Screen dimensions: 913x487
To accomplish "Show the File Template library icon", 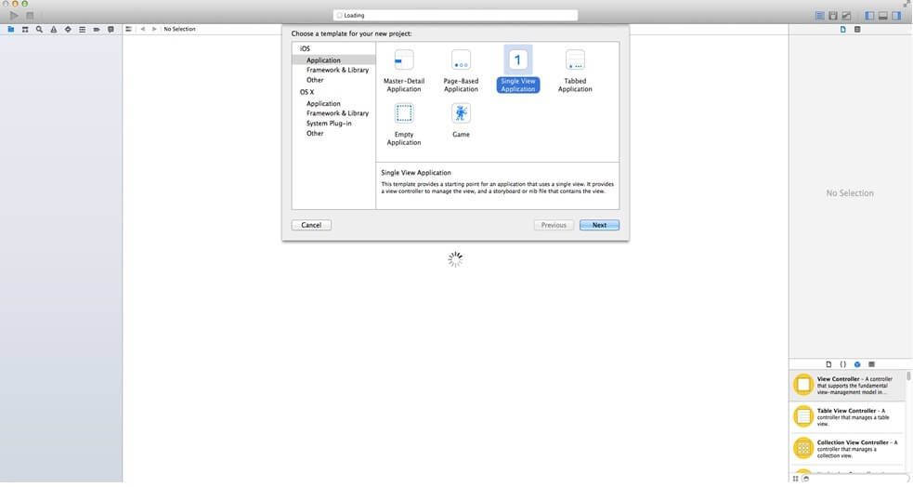I will coord(828,364).
